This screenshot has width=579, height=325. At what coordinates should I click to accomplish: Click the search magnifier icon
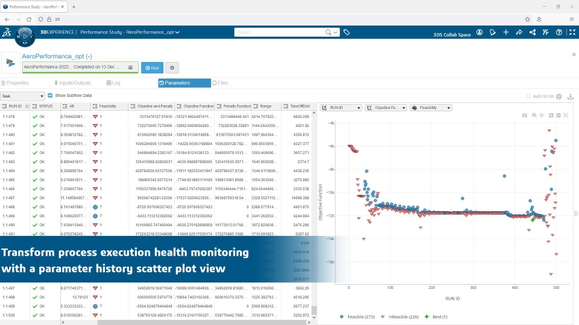click(x=328, y=32)
